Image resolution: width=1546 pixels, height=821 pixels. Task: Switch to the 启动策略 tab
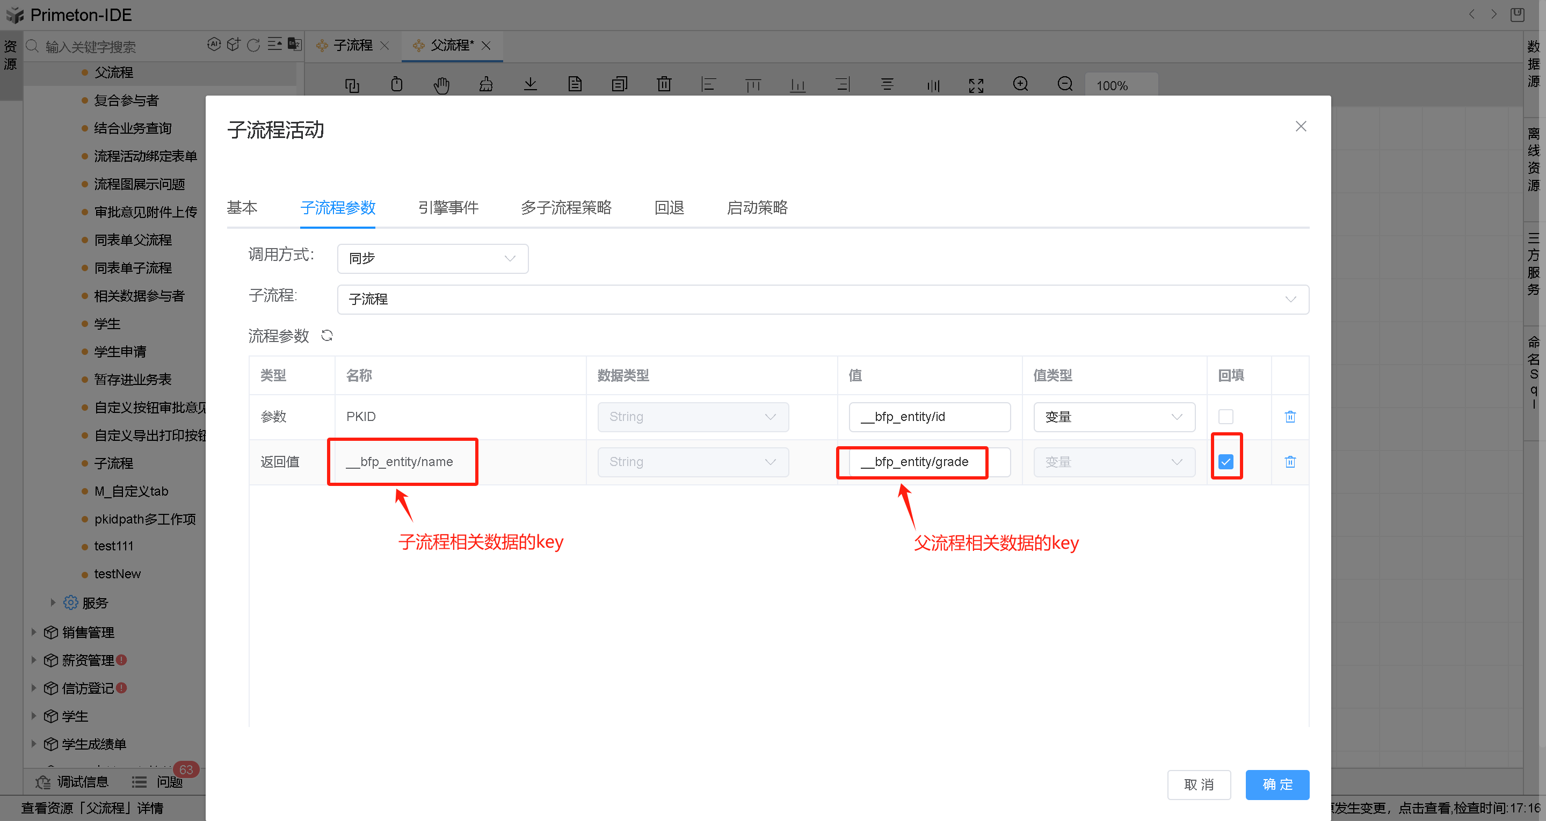pos(756,208)
